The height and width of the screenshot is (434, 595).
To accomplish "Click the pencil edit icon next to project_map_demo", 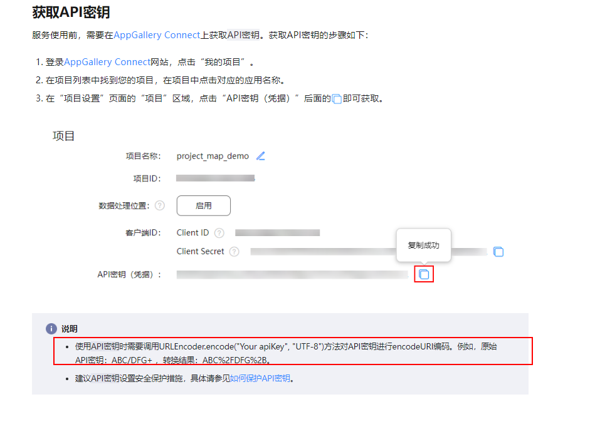I will [x=261, y=156].
